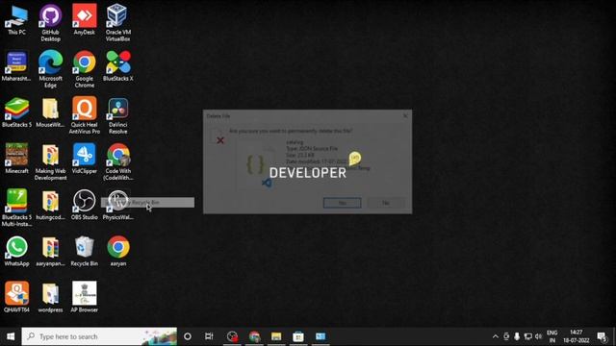
Task: Open the volume control in tray
Action: coord(539,336)
